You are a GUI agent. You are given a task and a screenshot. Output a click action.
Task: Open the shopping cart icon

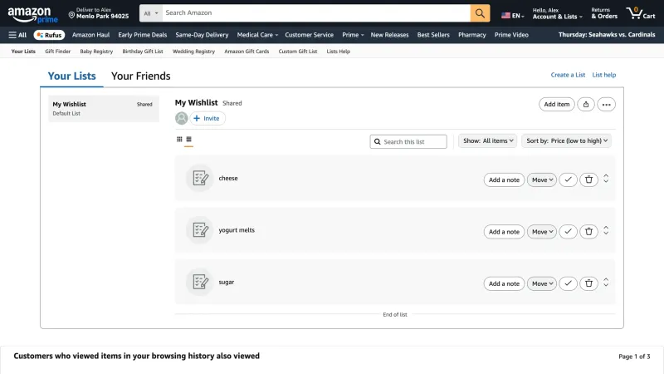(x=640, y=13)
